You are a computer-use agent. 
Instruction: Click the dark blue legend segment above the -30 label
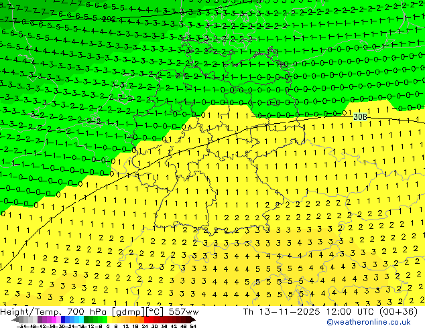coord(63,320)
